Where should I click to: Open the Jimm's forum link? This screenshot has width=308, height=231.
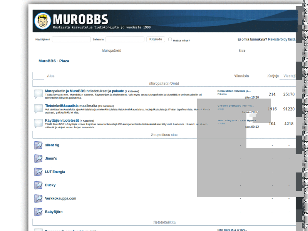tap(51, 159)
